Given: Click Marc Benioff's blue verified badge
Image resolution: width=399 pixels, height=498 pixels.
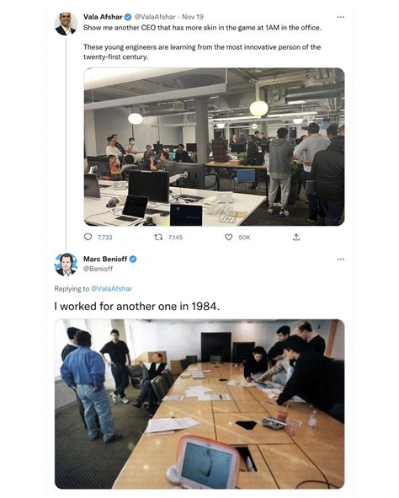Looking at the screenshot, I should [x=133, y=260].
